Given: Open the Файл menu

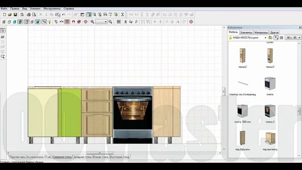Looking at the screenshot, I should [4, 8].
